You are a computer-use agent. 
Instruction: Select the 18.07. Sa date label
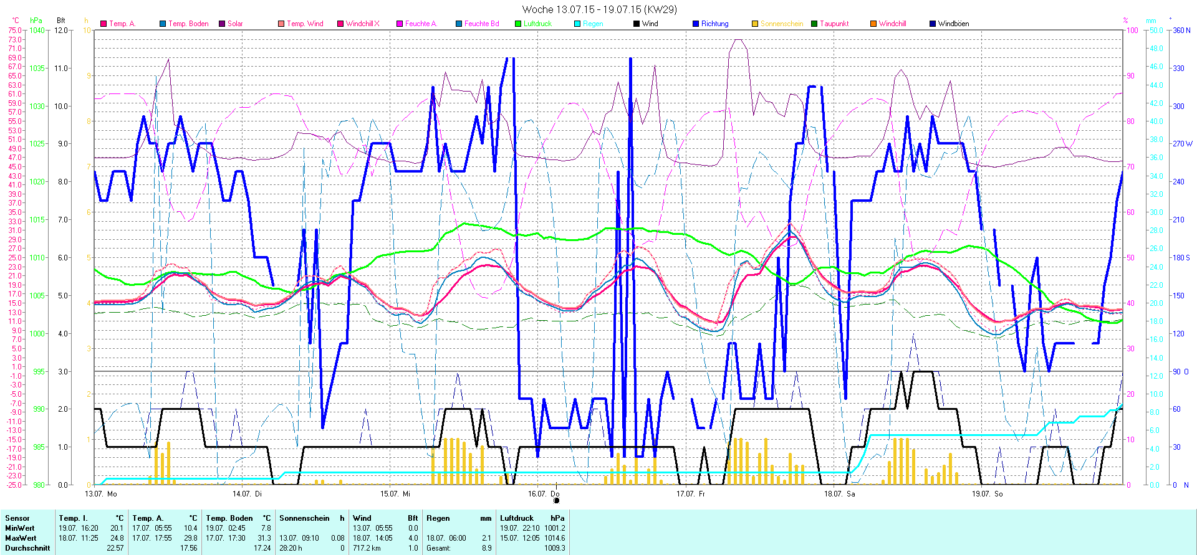point(839,494)
